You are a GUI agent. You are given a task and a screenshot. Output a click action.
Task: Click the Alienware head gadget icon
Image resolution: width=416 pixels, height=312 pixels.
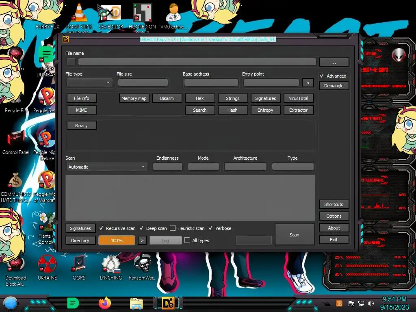coord(399,55)
